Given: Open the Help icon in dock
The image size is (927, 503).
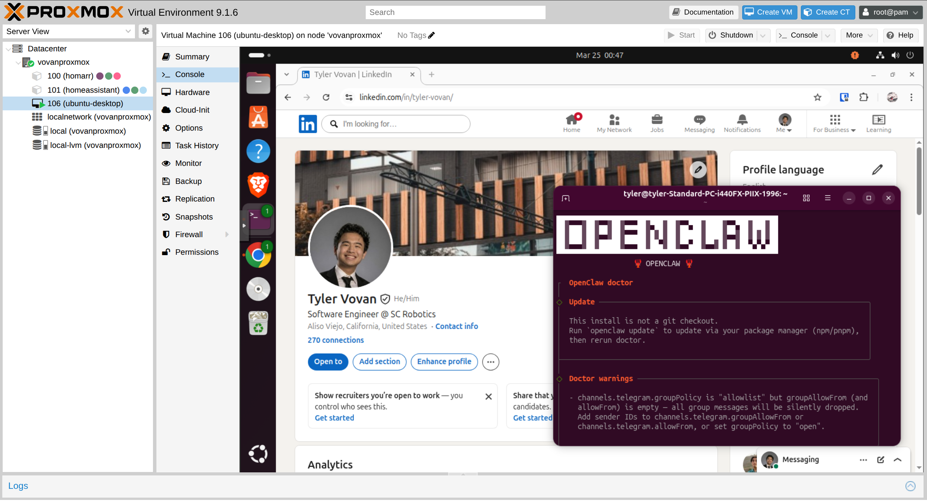Looking at the screenshot, I should 258,151.
